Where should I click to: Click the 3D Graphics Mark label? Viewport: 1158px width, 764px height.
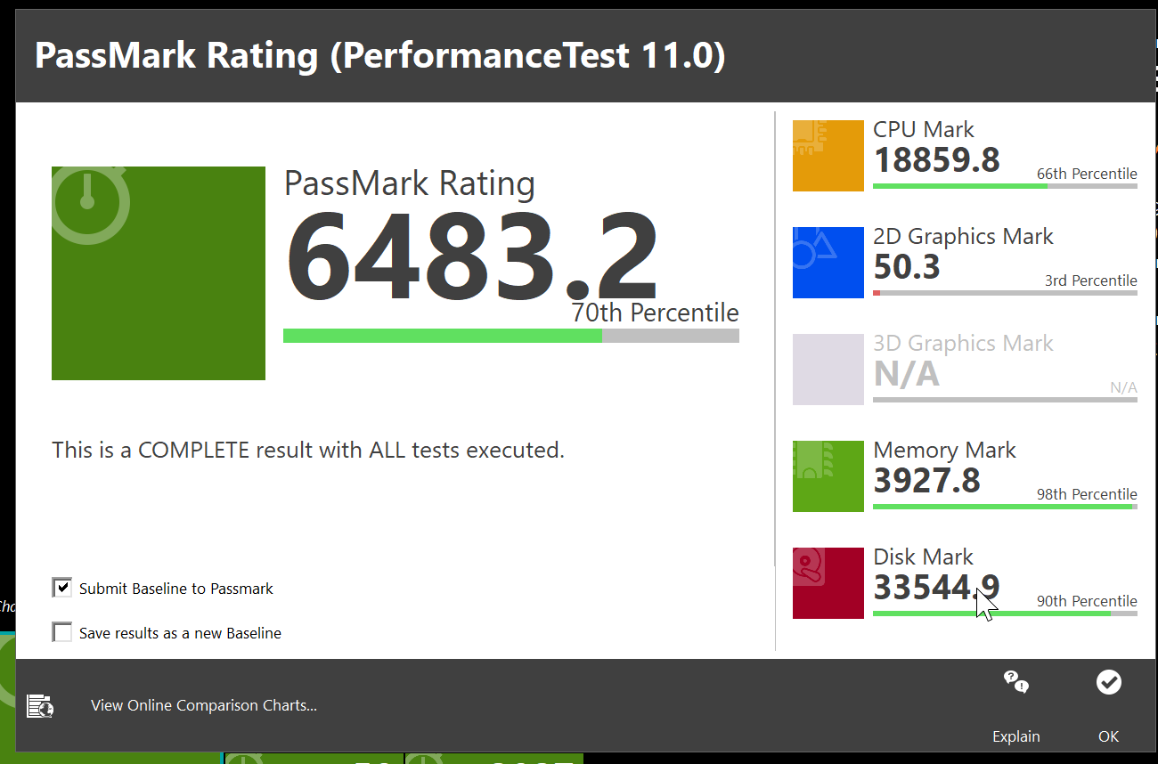tap(963, 344)
